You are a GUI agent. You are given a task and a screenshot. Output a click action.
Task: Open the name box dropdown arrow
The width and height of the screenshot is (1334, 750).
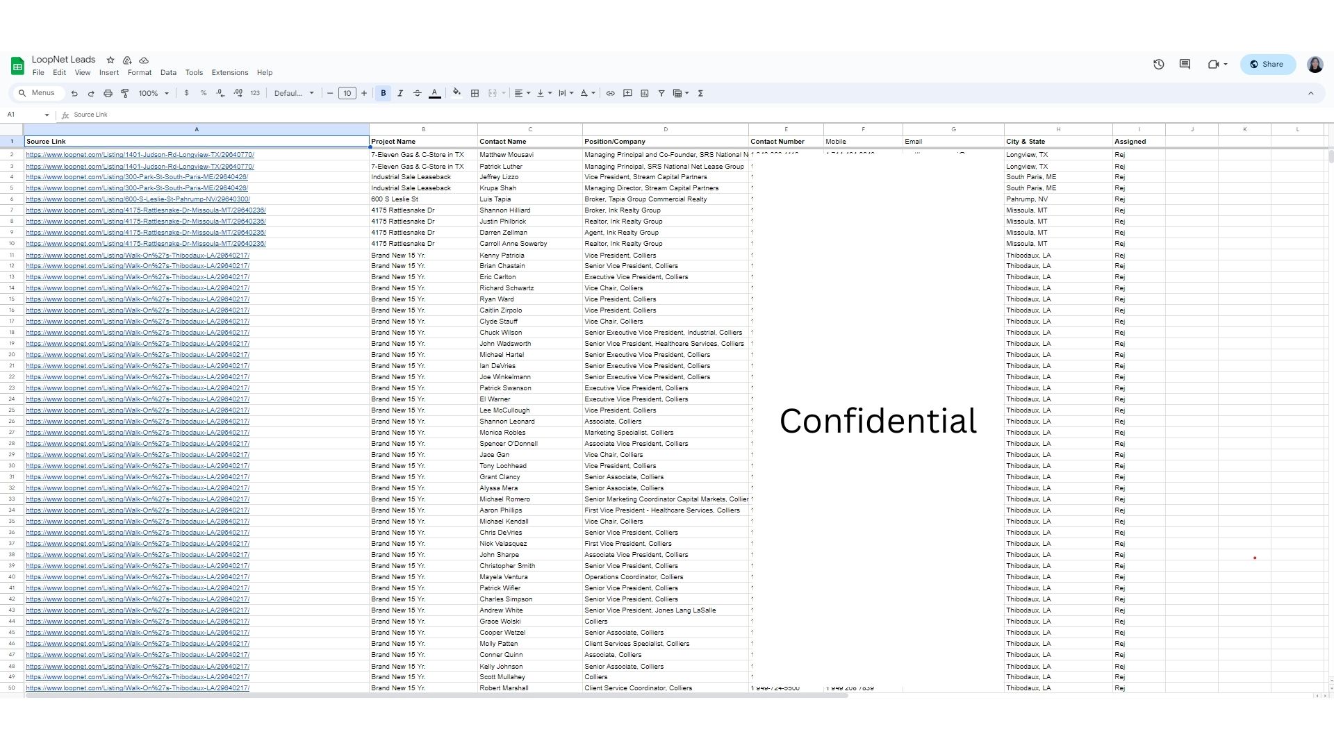[x=47, y=115]
